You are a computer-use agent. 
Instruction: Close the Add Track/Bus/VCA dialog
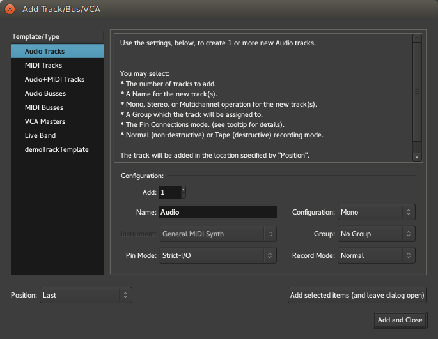point(10,9)
